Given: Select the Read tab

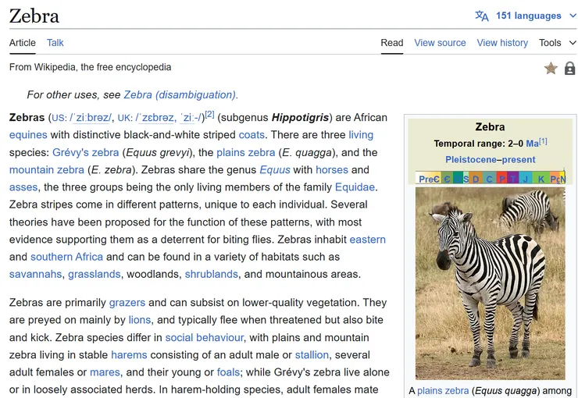Looking at the screenshot, I should 392,43.
